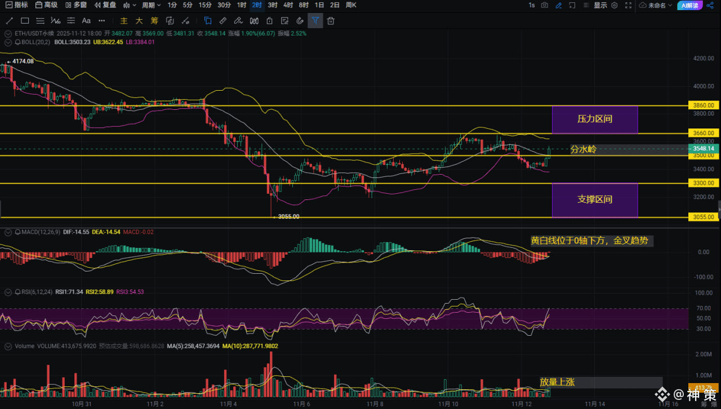Viewport: 721px width, 409px height.
Task: Click the AI解读 button
Action: coord(690,5)
